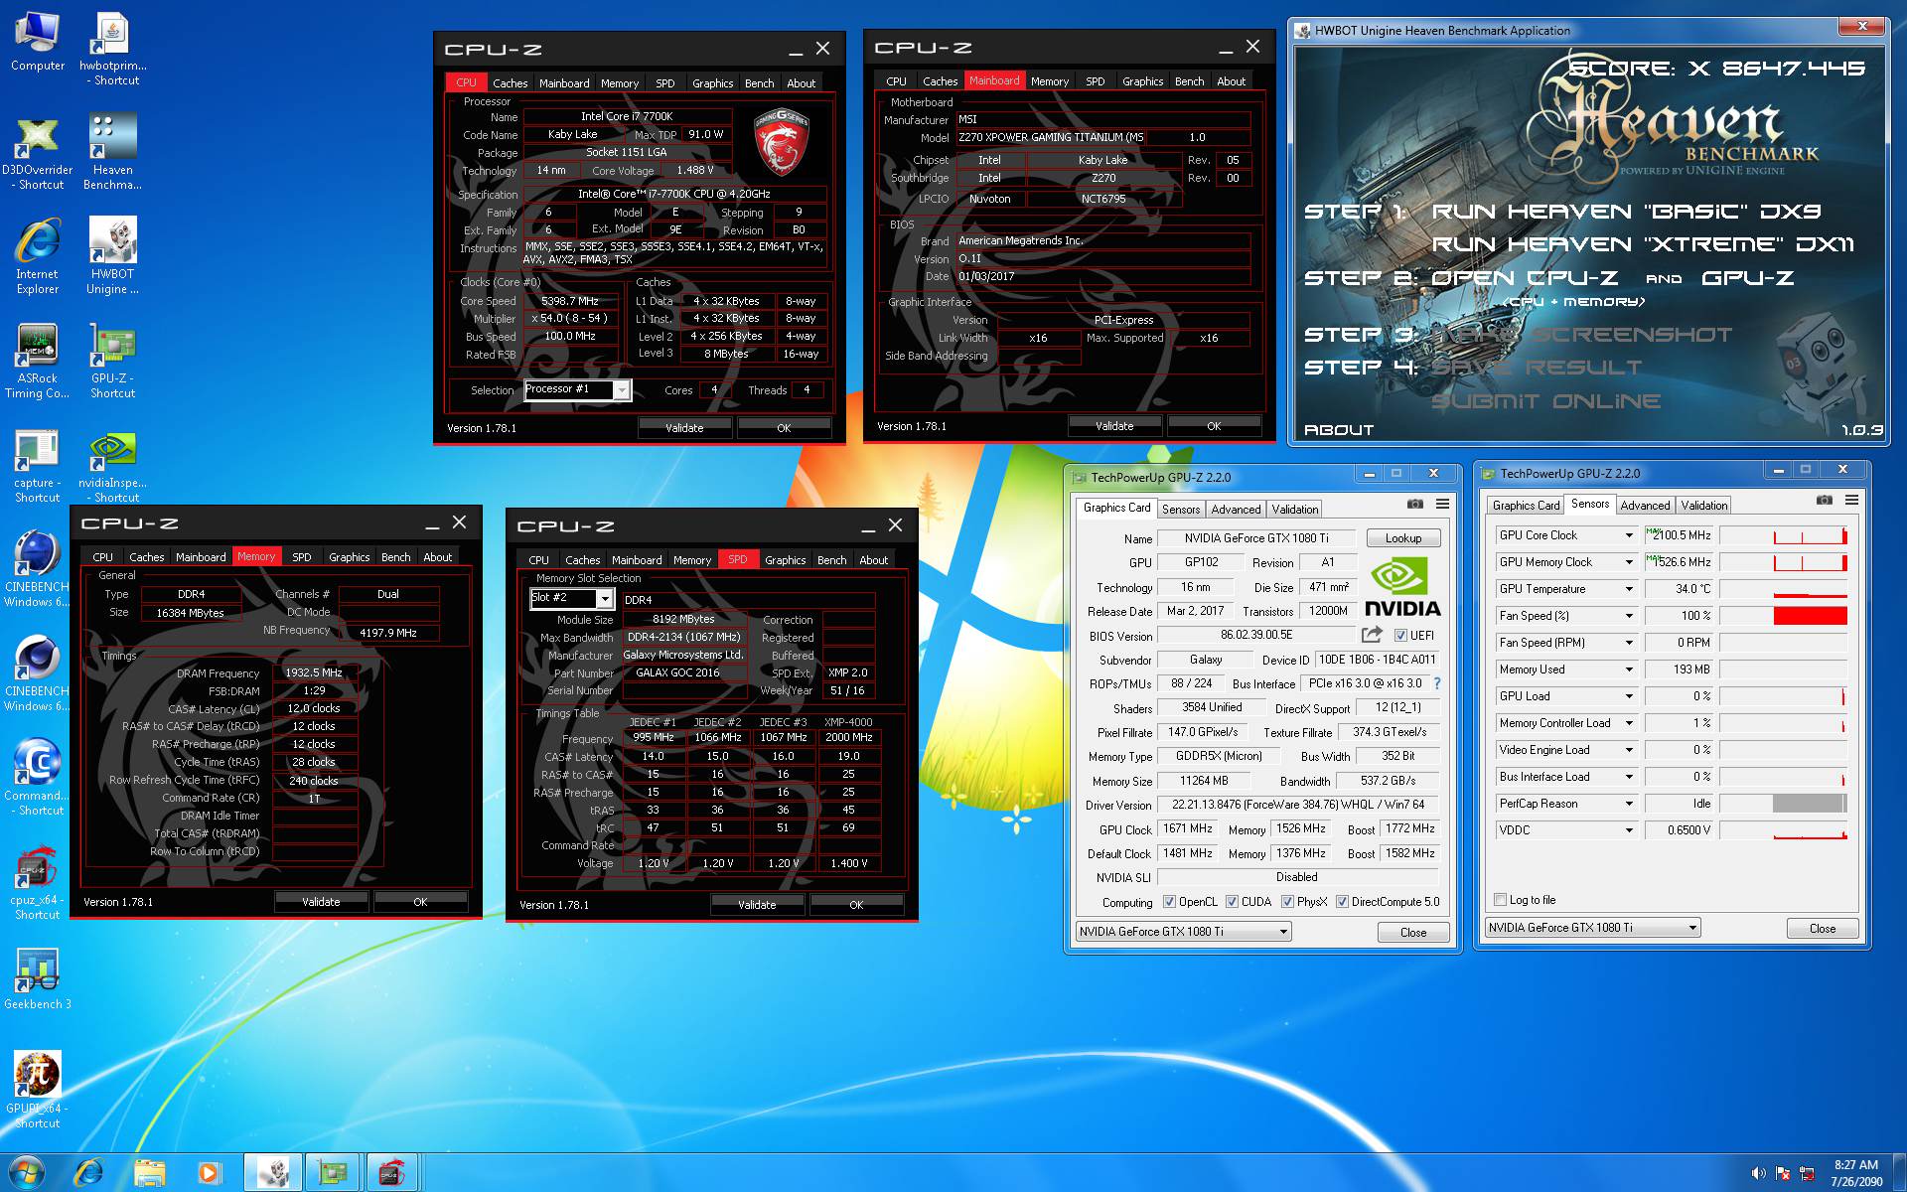Viewport: 1907px width, 1192px height.
Task: Click RUN HEAVEN "BASIC" DX9 option
Action: coord(1627,212)
